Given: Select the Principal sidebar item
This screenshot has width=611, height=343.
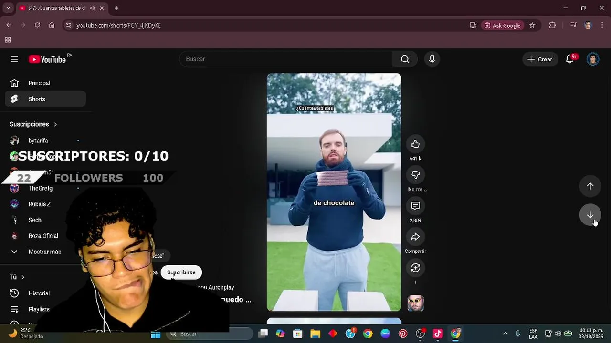Looking at the screenshot, I should 45,83.
